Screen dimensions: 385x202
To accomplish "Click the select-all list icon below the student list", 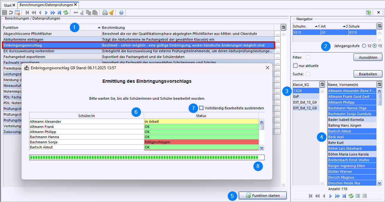I will point(358,196).
